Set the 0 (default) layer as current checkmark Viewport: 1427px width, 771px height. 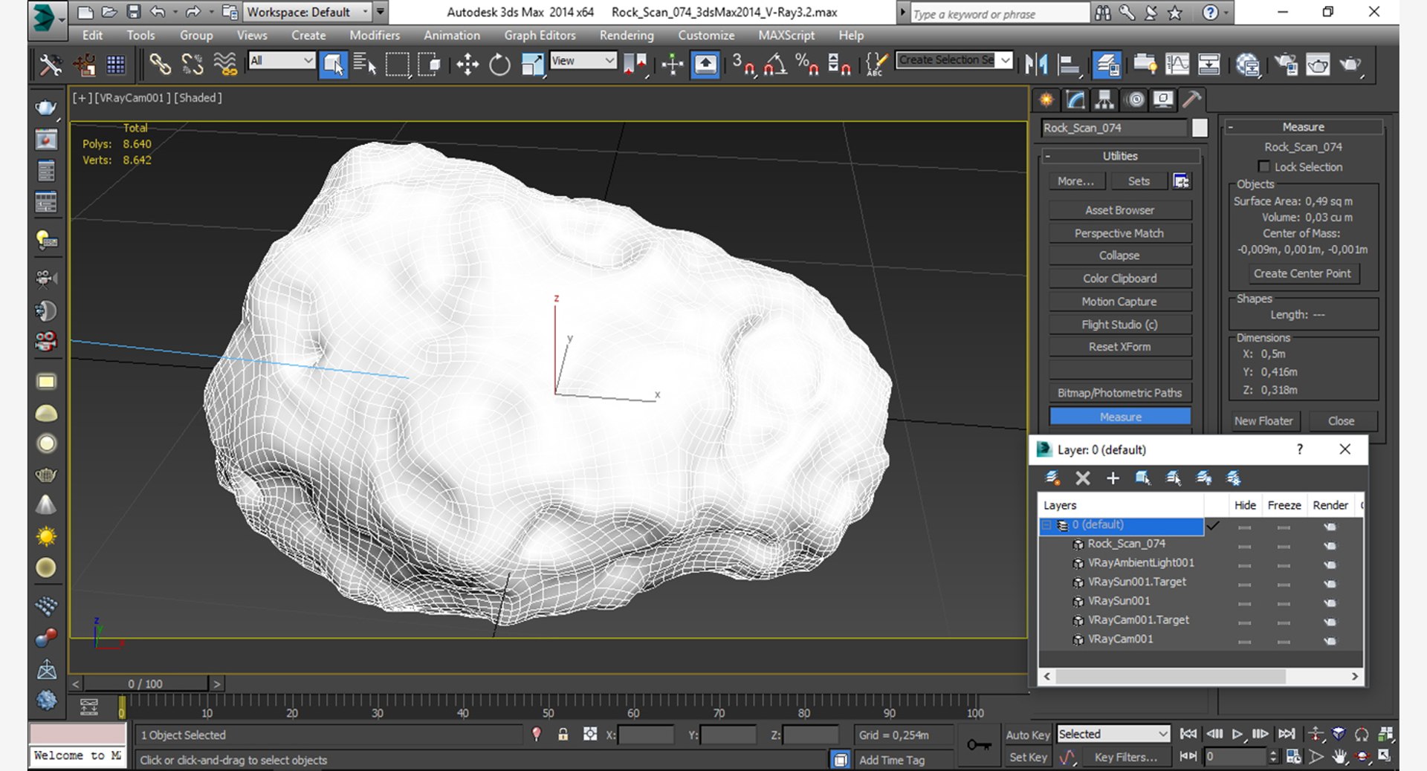(1214, 526)
